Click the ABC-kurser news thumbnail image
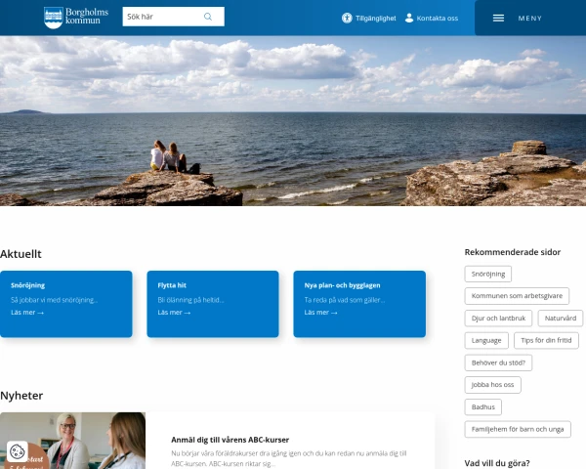586x469 pixels. coord(72,441)
